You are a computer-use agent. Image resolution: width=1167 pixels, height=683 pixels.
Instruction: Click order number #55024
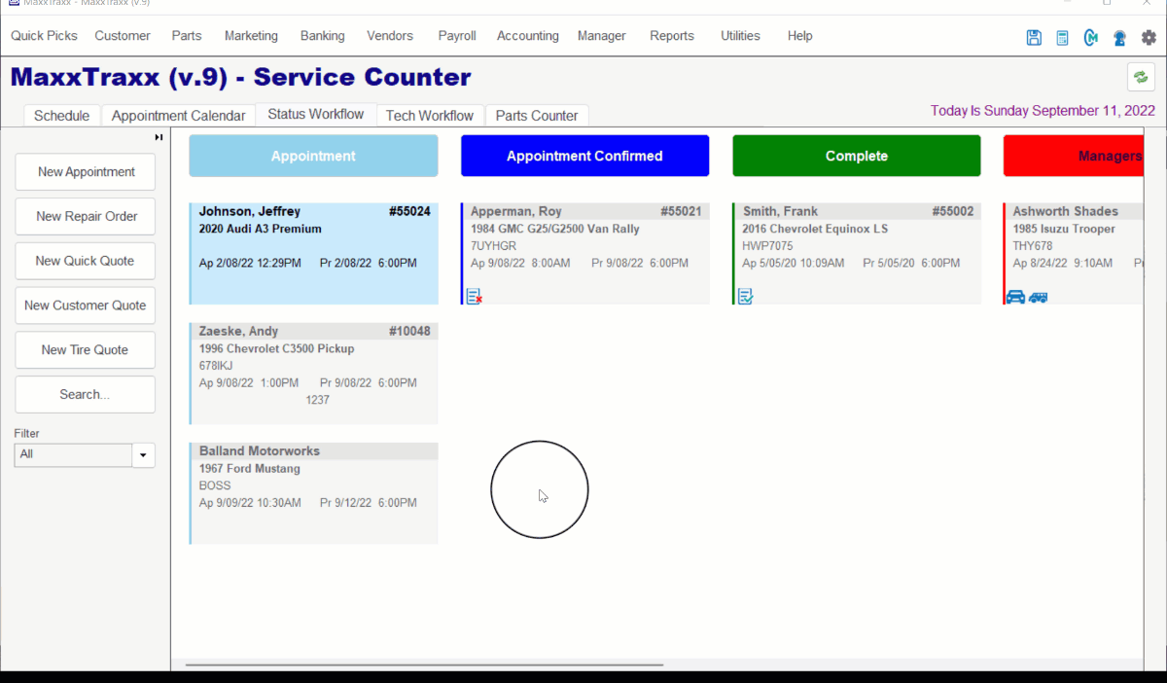[x=409, y=211]
